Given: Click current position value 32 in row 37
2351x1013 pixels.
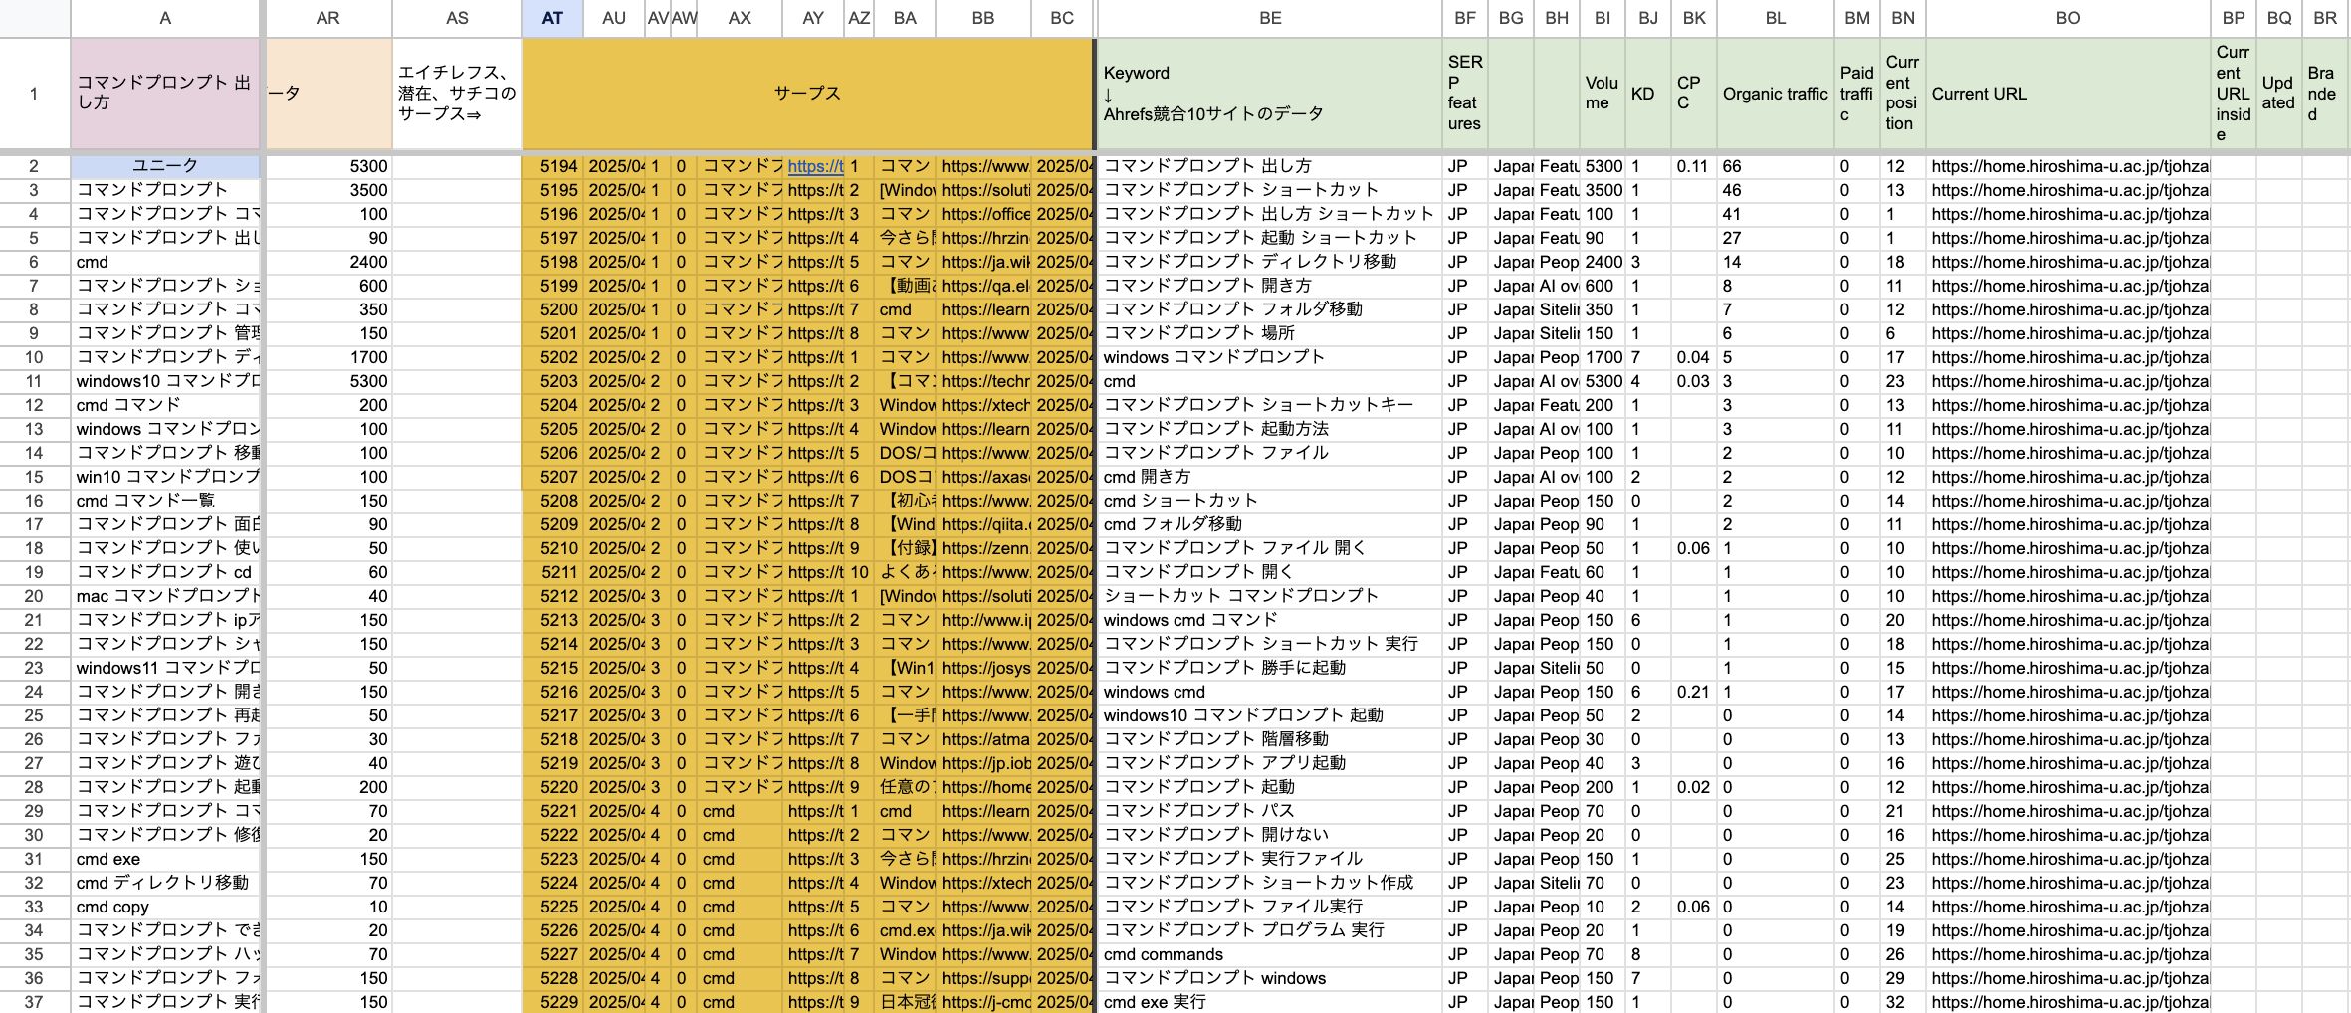Looking at the screenshot, I should pos(1902,1002).
